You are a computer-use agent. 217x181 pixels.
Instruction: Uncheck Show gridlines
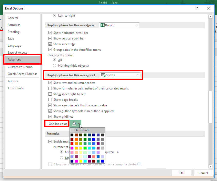tap(50, 116)
